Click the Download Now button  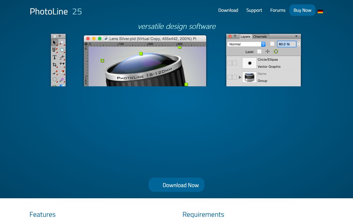[x=176, y=185]
